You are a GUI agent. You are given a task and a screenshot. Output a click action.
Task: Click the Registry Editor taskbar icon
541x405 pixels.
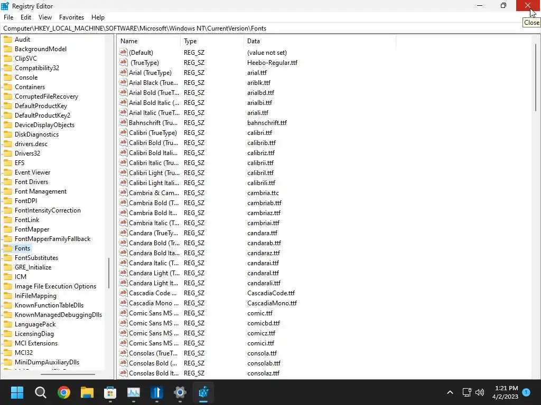[203, 392]
